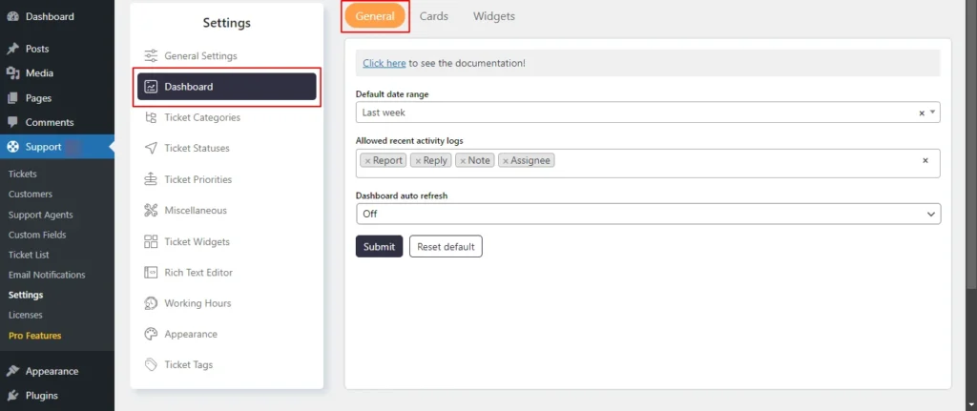
Task: Click the Ticket Priorities stack icon
Action: 151,179
